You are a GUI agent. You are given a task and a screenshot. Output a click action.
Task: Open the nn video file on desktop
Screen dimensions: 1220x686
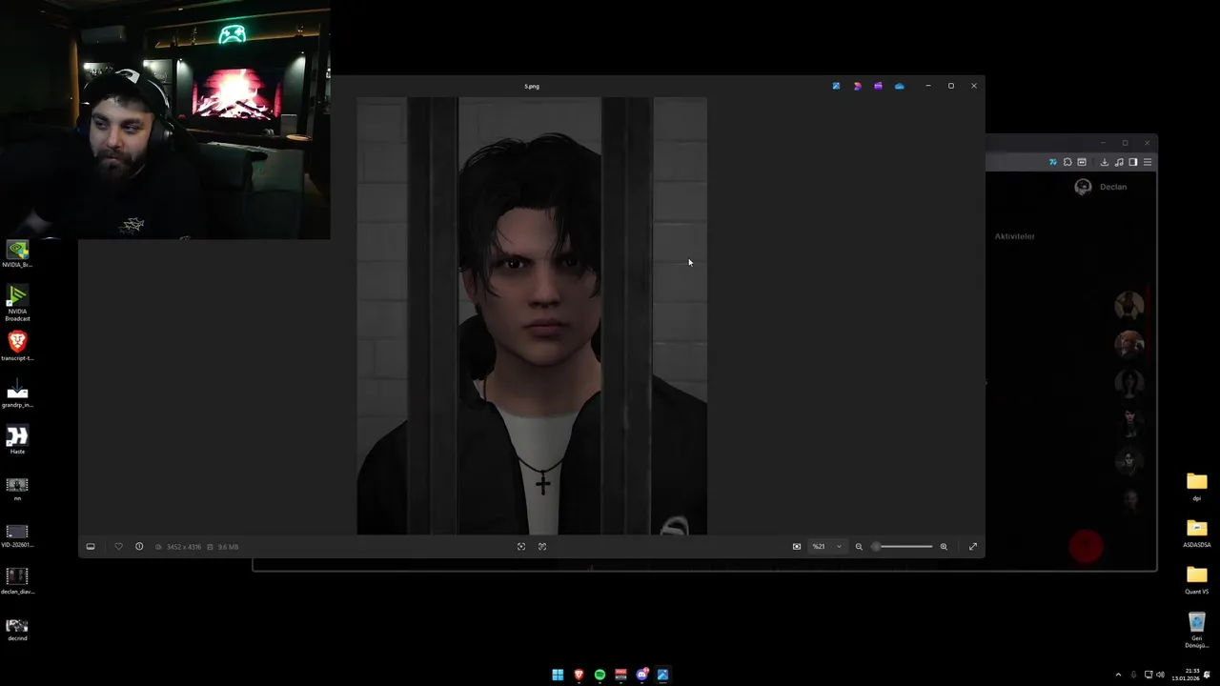(x=17, y=488)
